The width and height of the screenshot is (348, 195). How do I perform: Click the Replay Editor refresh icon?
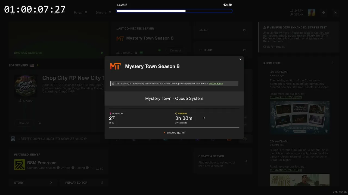(x=102, y=183)
